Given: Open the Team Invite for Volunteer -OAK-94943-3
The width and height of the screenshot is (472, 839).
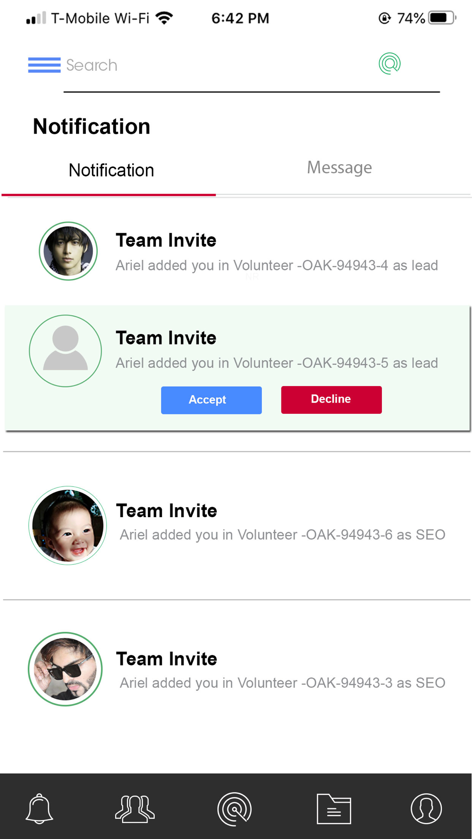Looking at the screenshot, I should pyautogui.click(x=236, y=670).
